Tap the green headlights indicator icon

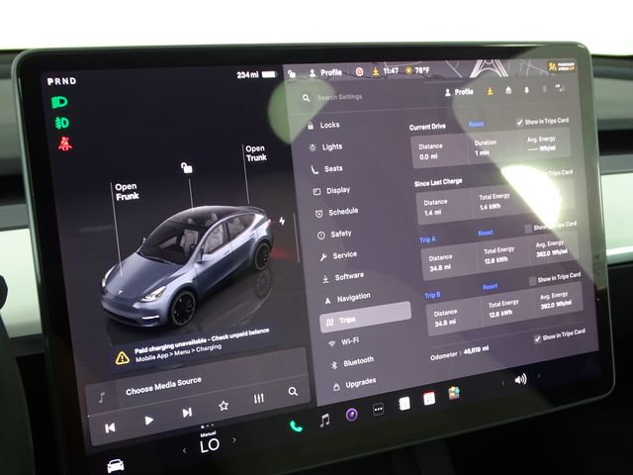coord(59,102)
